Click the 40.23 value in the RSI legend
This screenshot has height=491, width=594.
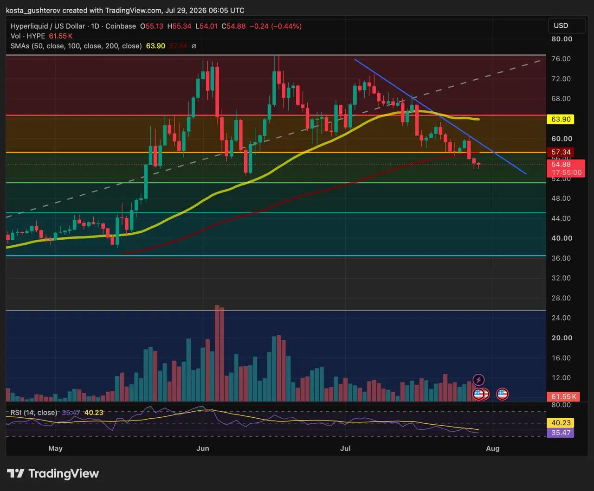coord(94,413)
